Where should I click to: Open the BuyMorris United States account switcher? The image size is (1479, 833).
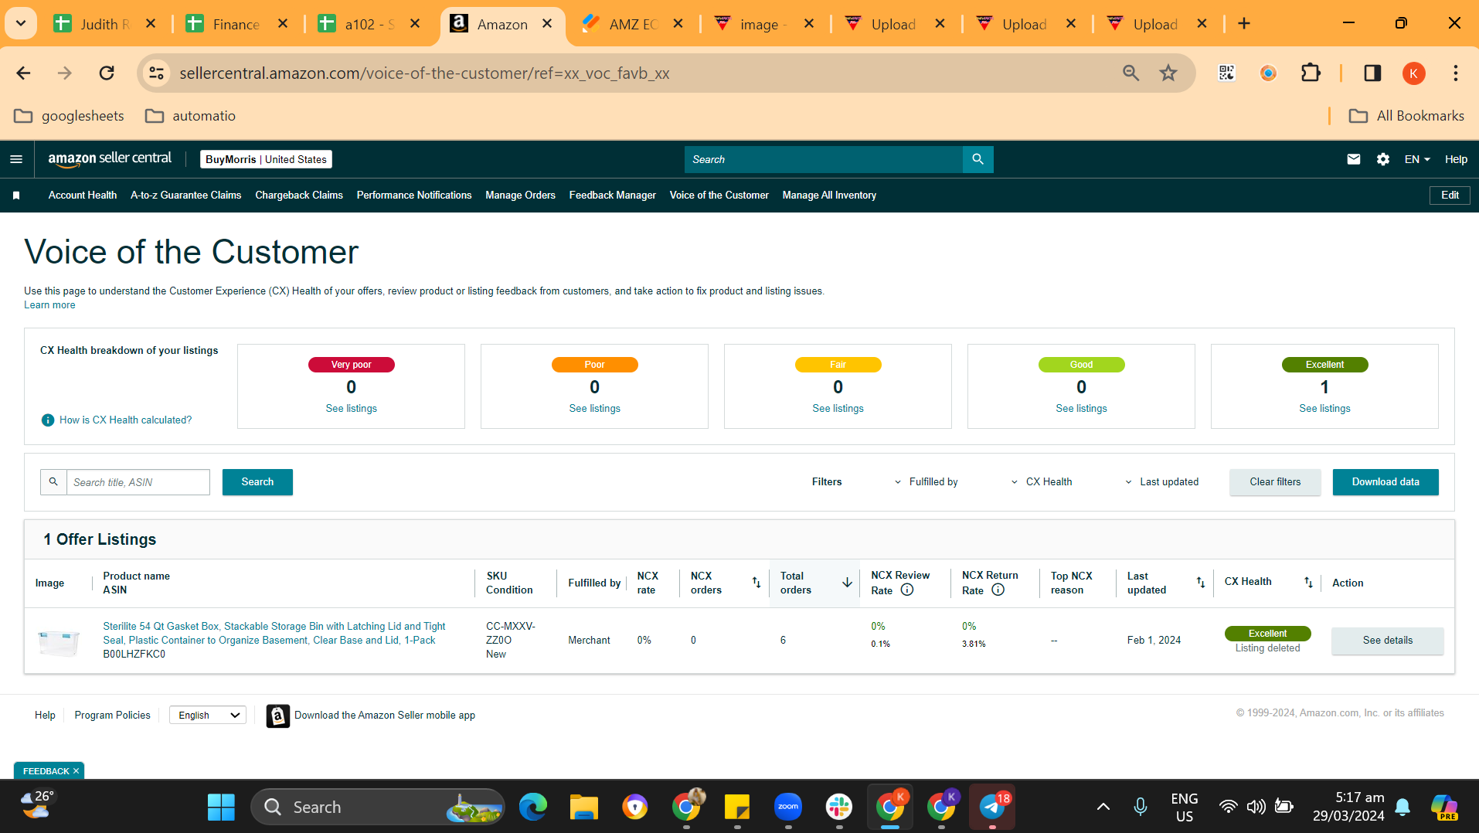click(266, 159)
